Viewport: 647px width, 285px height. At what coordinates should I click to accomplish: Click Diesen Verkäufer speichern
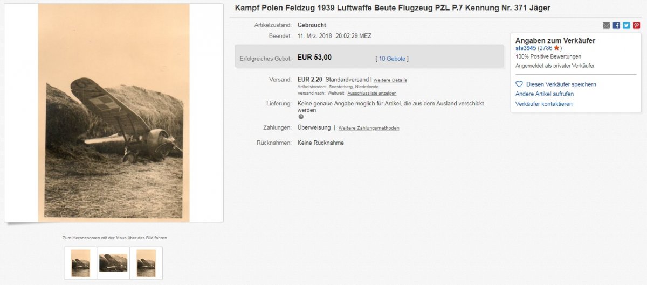coord(561,84)
